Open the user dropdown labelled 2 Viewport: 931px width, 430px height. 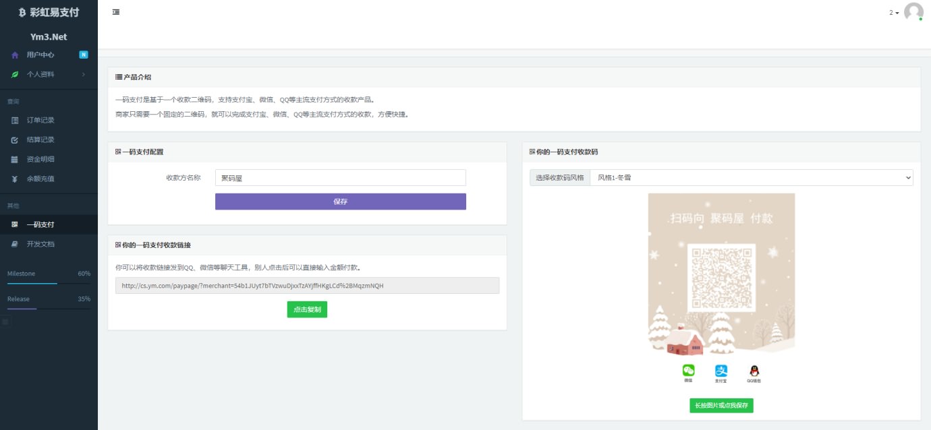click(x=894, y=13)
